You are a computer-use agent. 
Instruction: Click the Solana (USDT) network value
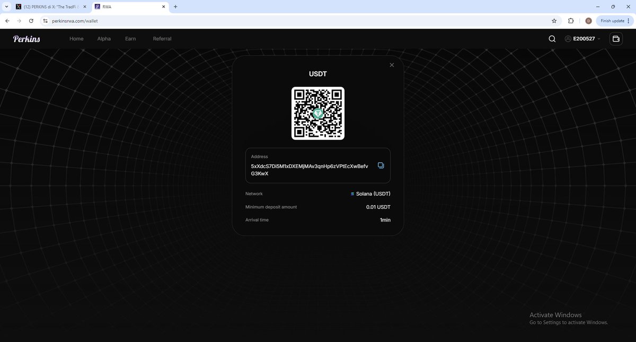[x=370, y=194]
